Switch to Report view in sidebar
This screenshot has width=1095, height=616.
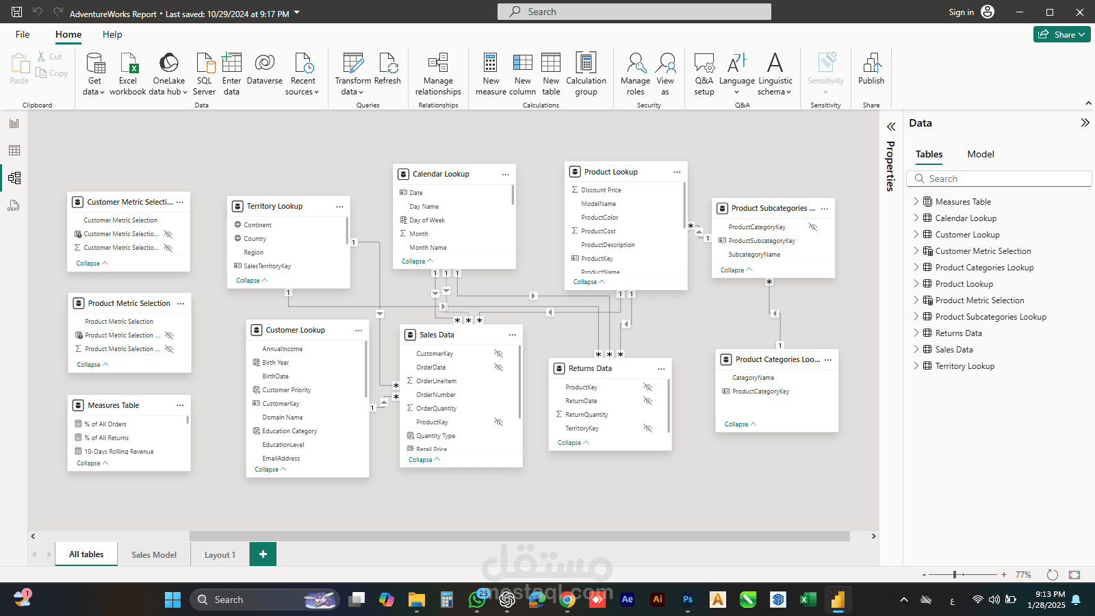(14, 123)
